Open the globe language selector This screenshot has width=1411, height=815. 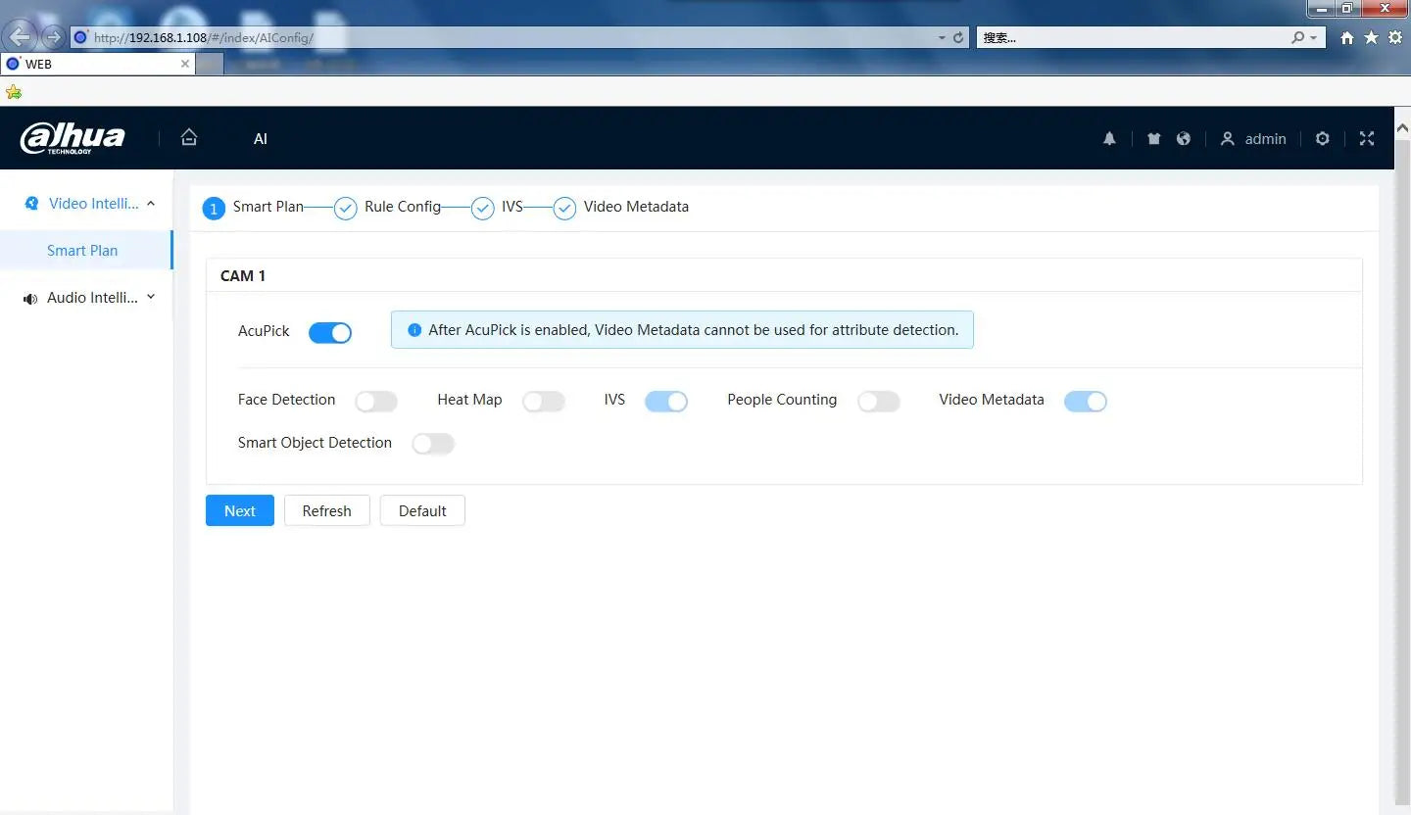(x=1184, y=139)
